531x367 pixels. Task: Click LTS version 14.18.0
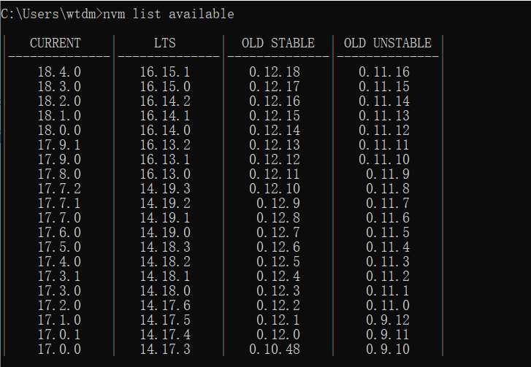[165, 290]
